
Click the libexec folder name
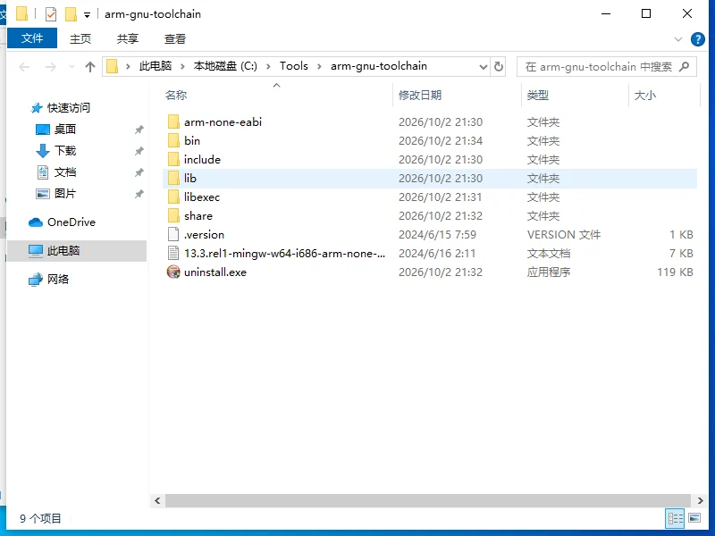(202, 197)
